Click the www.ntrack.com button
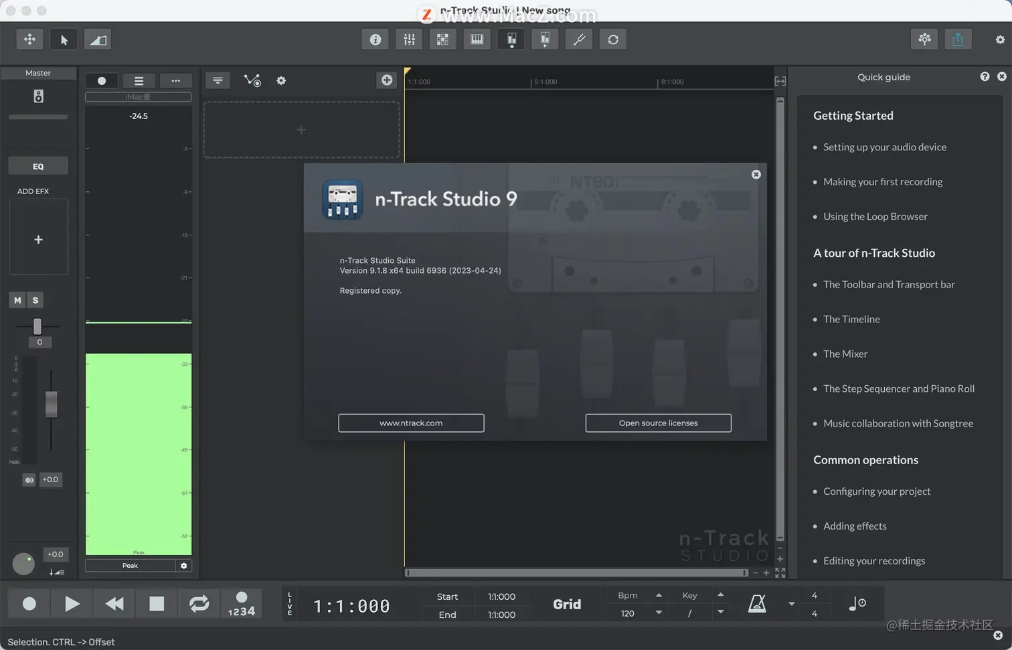The height and width of the screenshot is (650, 1012). [411, 423]
